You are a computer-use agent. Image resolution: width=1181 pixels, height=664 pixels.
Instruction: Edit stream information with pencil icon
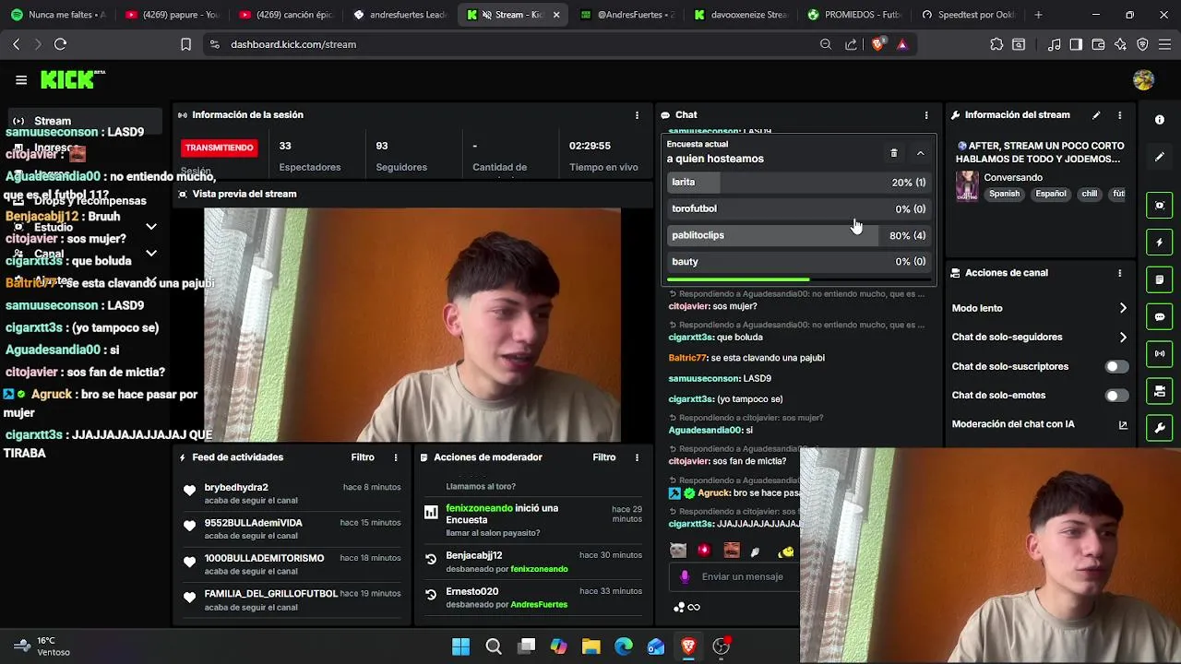[1096, 115]
